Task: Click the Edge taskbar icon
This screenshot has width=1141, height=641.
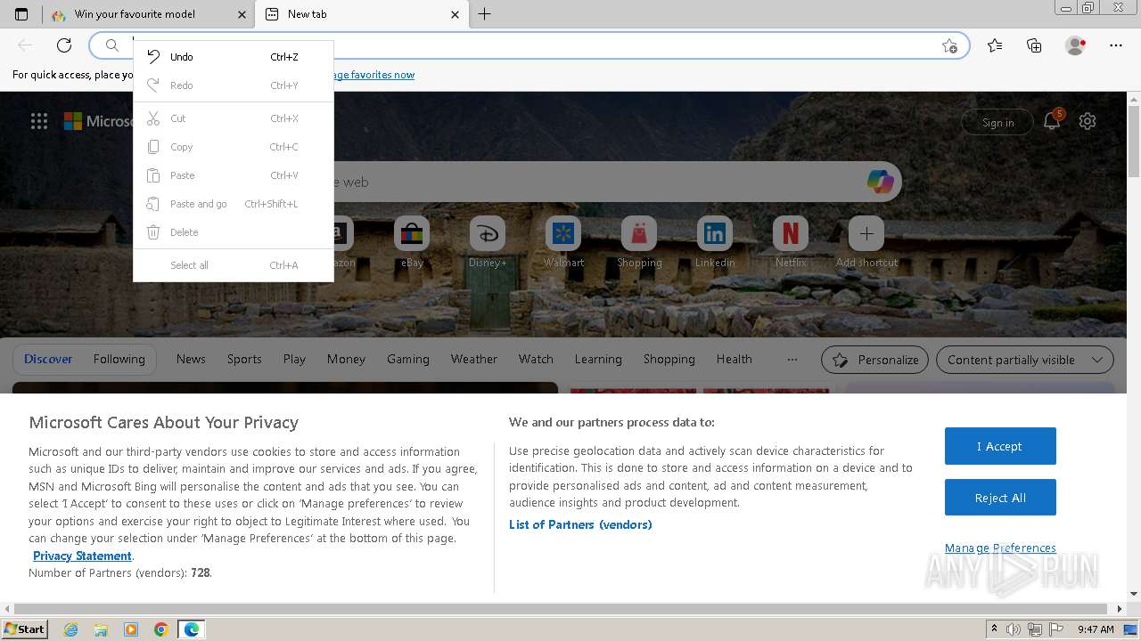Action: coord(192,629)
